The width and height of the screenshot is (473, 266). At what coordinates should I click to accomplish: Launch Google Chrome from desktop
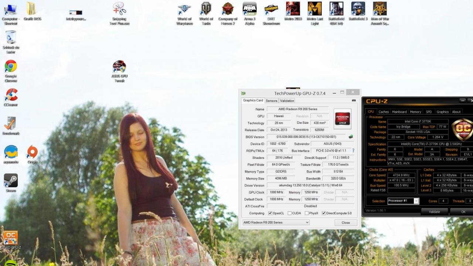point(11,71)
